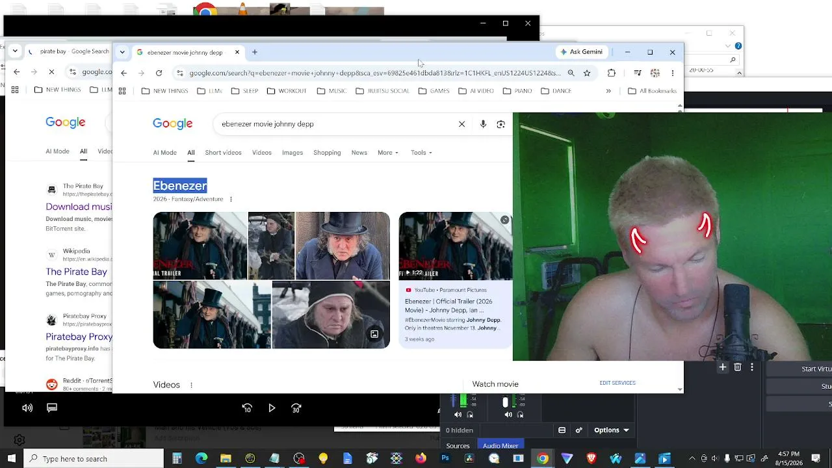Toggle captions in the media player

point(52,408)
